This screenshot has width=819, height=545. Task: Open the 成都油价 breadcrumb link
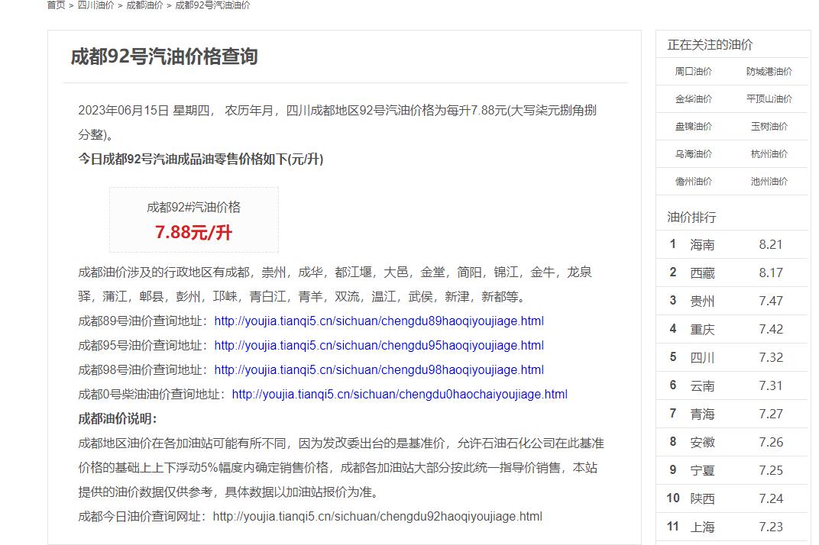point(144,5)
